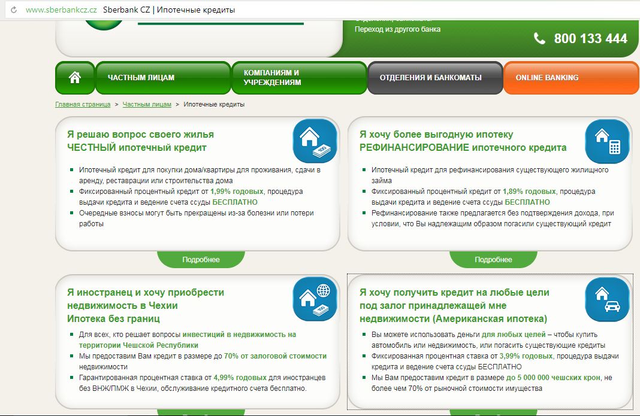The height and width of the screenshot is (416, 640).
Task: Click the www.sberbankcz.cz address field
Action: pos(61,10)
